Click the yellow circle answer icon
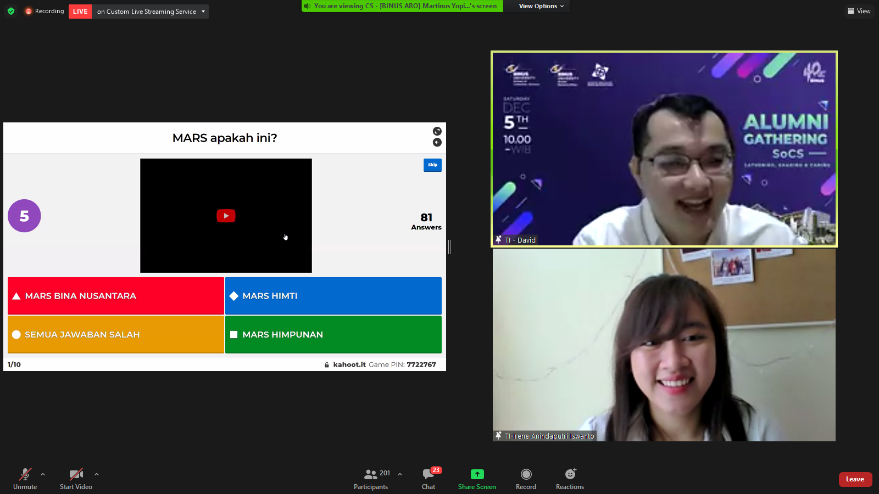 coord(16,334)
